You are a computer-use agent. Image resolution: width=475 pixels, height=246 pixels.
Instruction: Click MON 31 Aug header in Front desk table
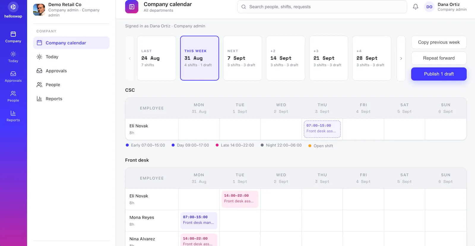coord(199,178)
